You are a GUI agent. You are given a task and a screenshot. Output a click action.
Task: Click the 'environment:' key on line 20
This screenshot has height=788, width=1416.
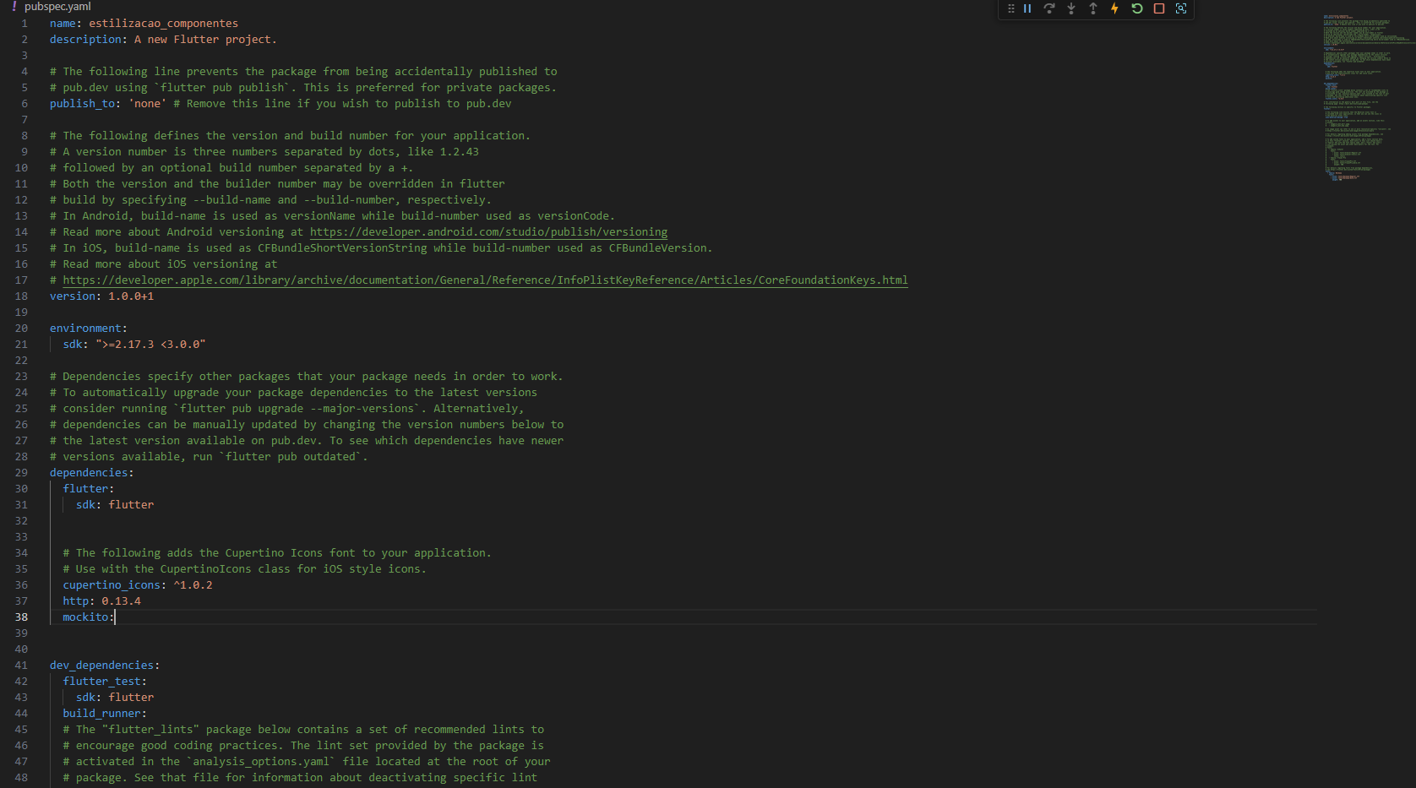point(89,329)
